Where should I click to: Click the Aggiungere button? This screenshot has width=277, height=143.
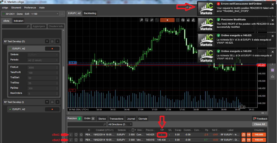[x=39, y=26]
